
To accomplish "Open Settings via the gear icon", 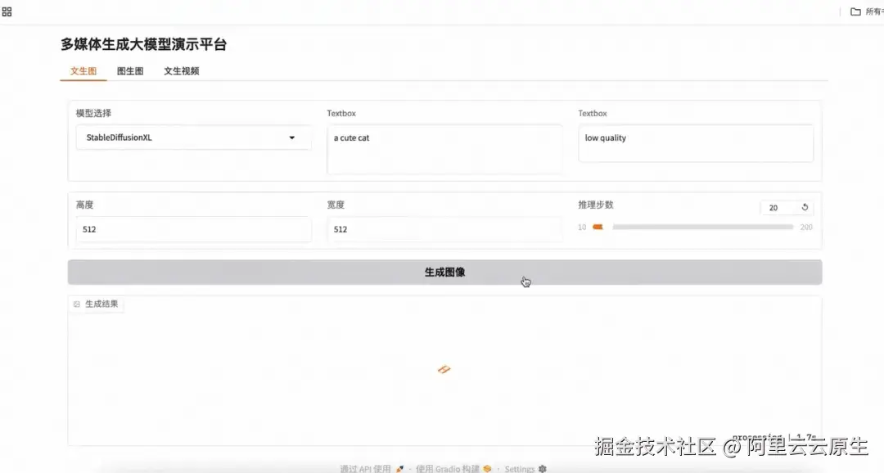I will click(542, 469).
